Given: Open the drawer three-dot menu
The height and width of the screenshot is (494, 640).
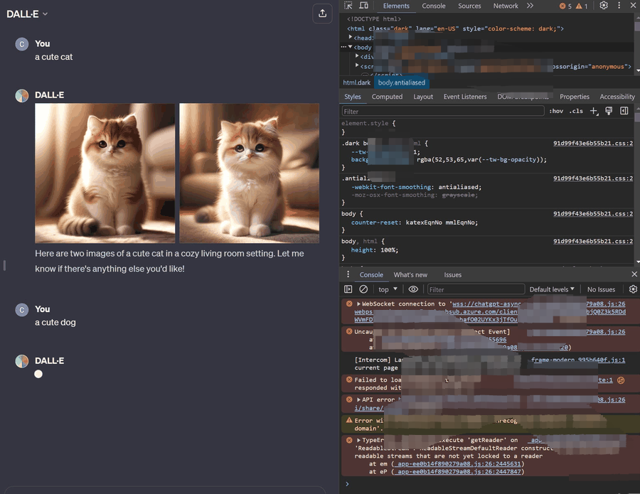Looking at the screenshot, I should (x=348, y=274).
